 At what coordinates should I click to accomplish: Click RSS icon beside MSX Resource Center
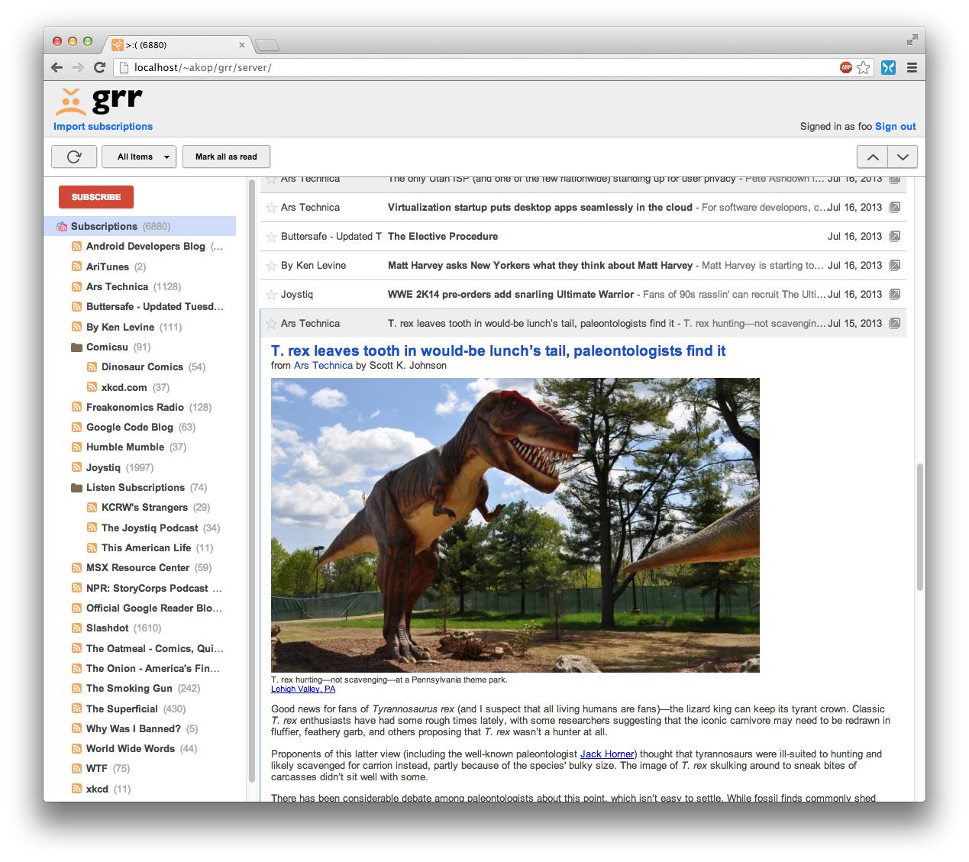click(x=76, y=567)
